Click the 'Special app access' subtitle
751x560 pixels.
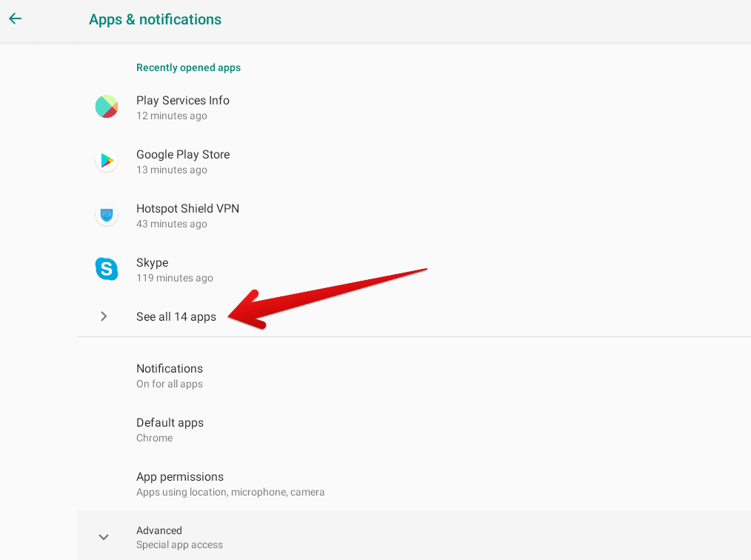click(179, 544)
